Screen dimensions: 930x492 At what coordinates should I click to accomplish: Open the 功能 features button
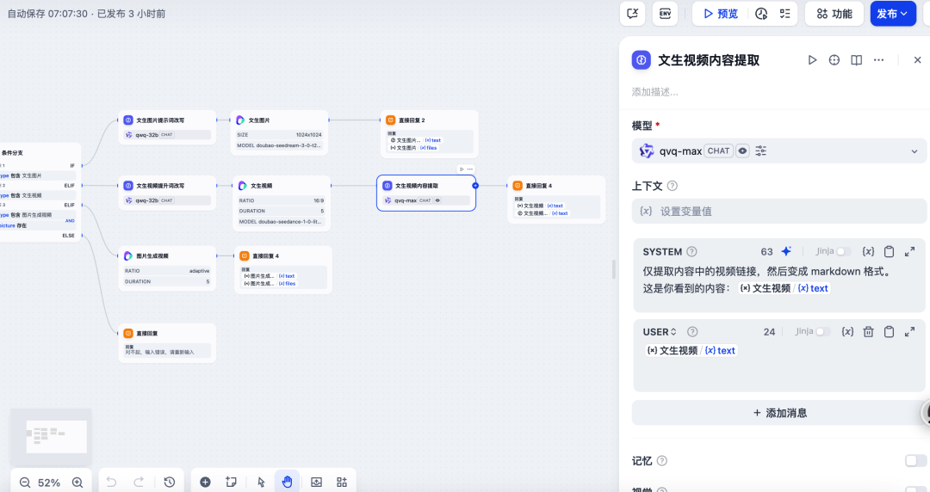pyautogui.click(x=834, y=14)
